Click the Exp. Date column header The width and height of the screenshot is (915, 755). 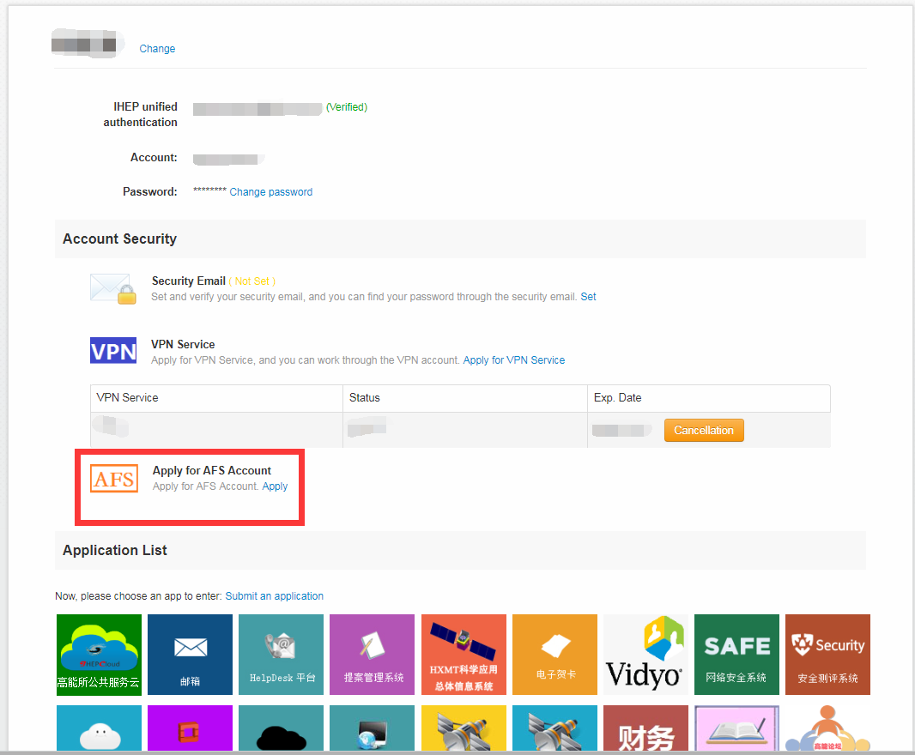(x=708, y=398)
